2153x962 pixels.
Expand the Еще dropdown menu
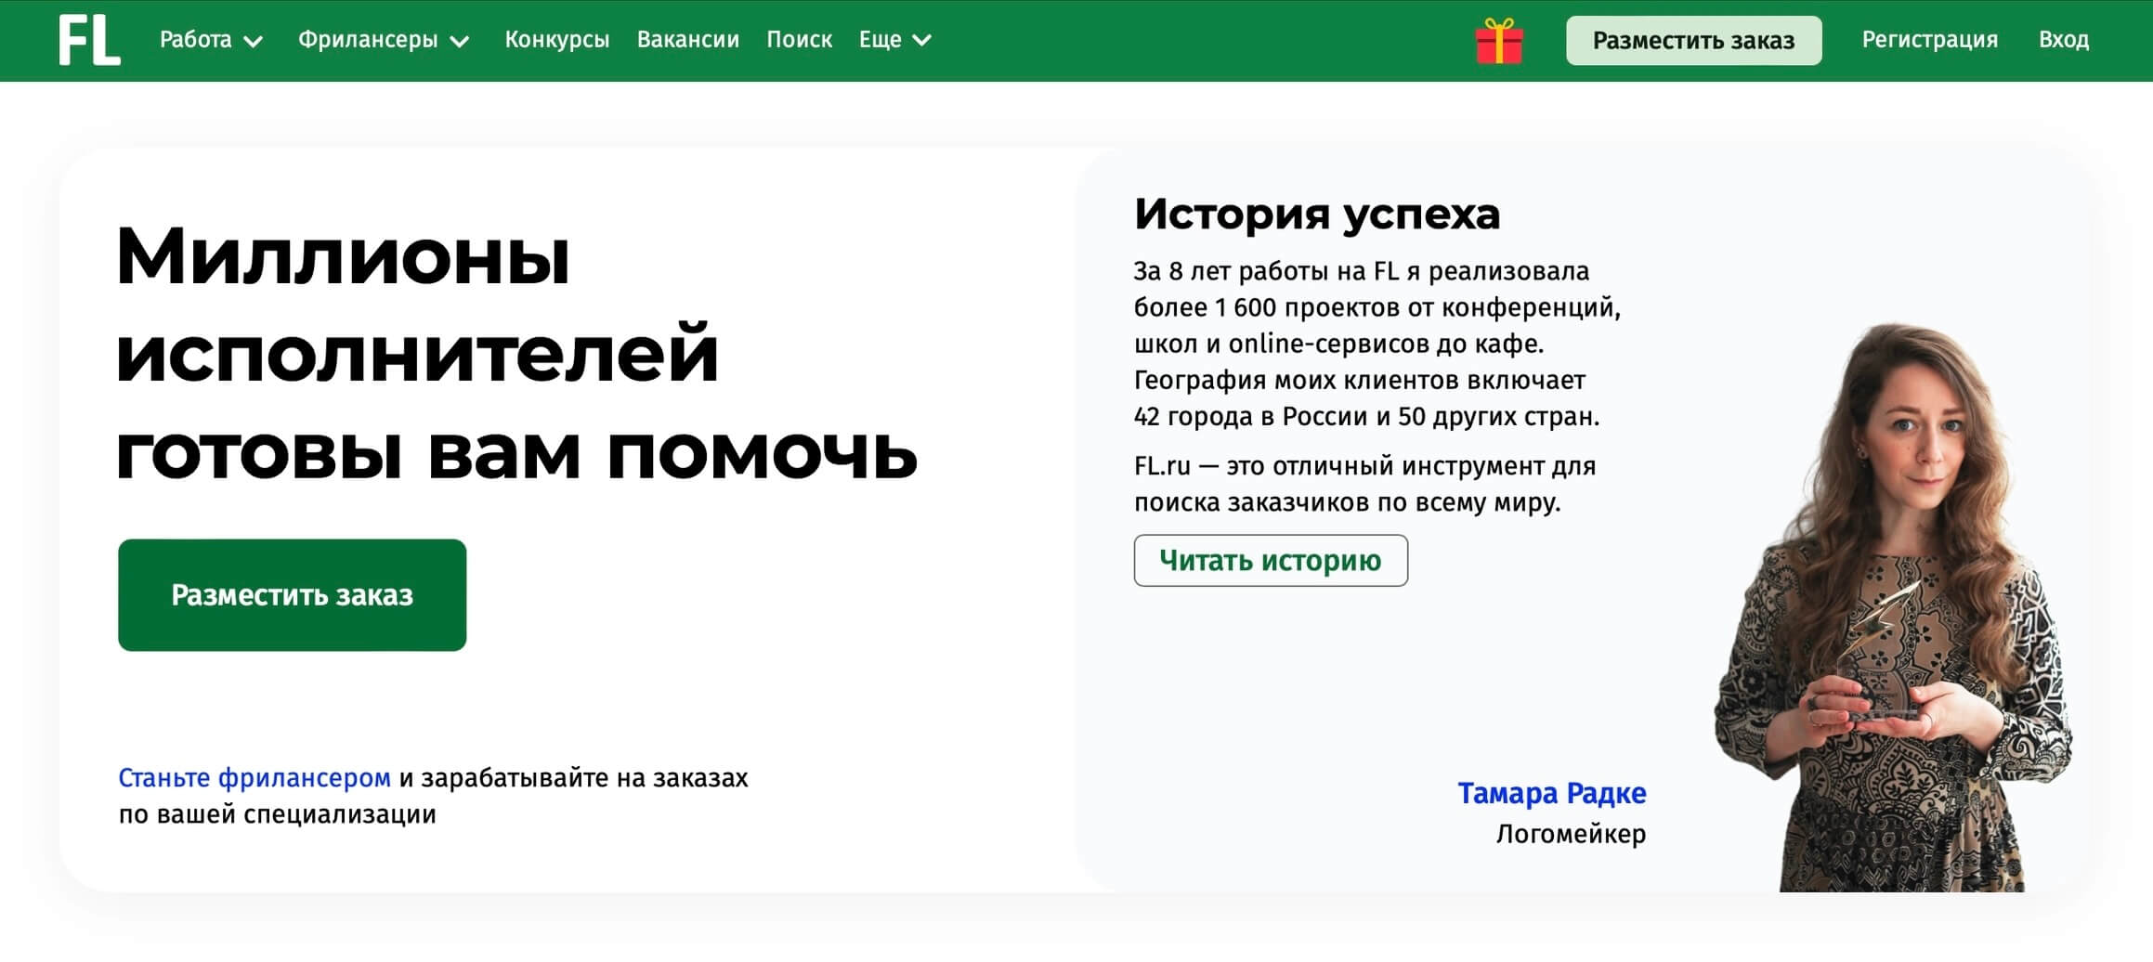(895, 40)
